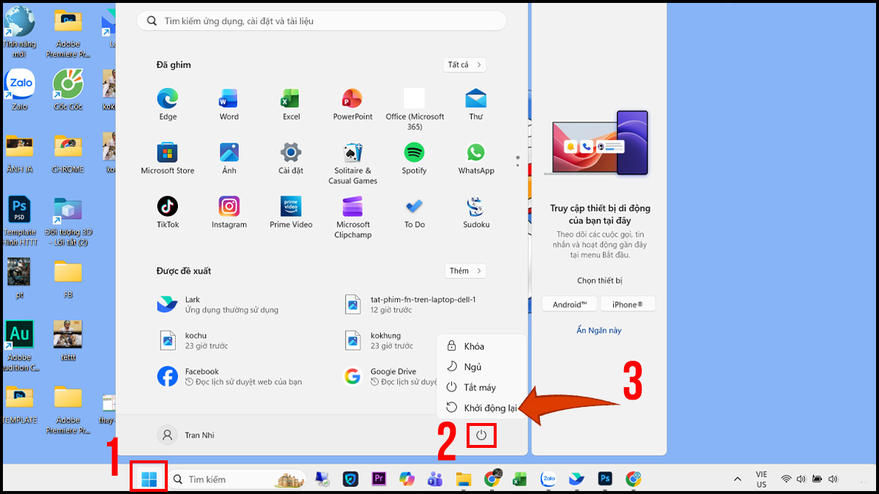Launch WhatsApp from the pinned section

pyautogui.click(x=476, y=153)
